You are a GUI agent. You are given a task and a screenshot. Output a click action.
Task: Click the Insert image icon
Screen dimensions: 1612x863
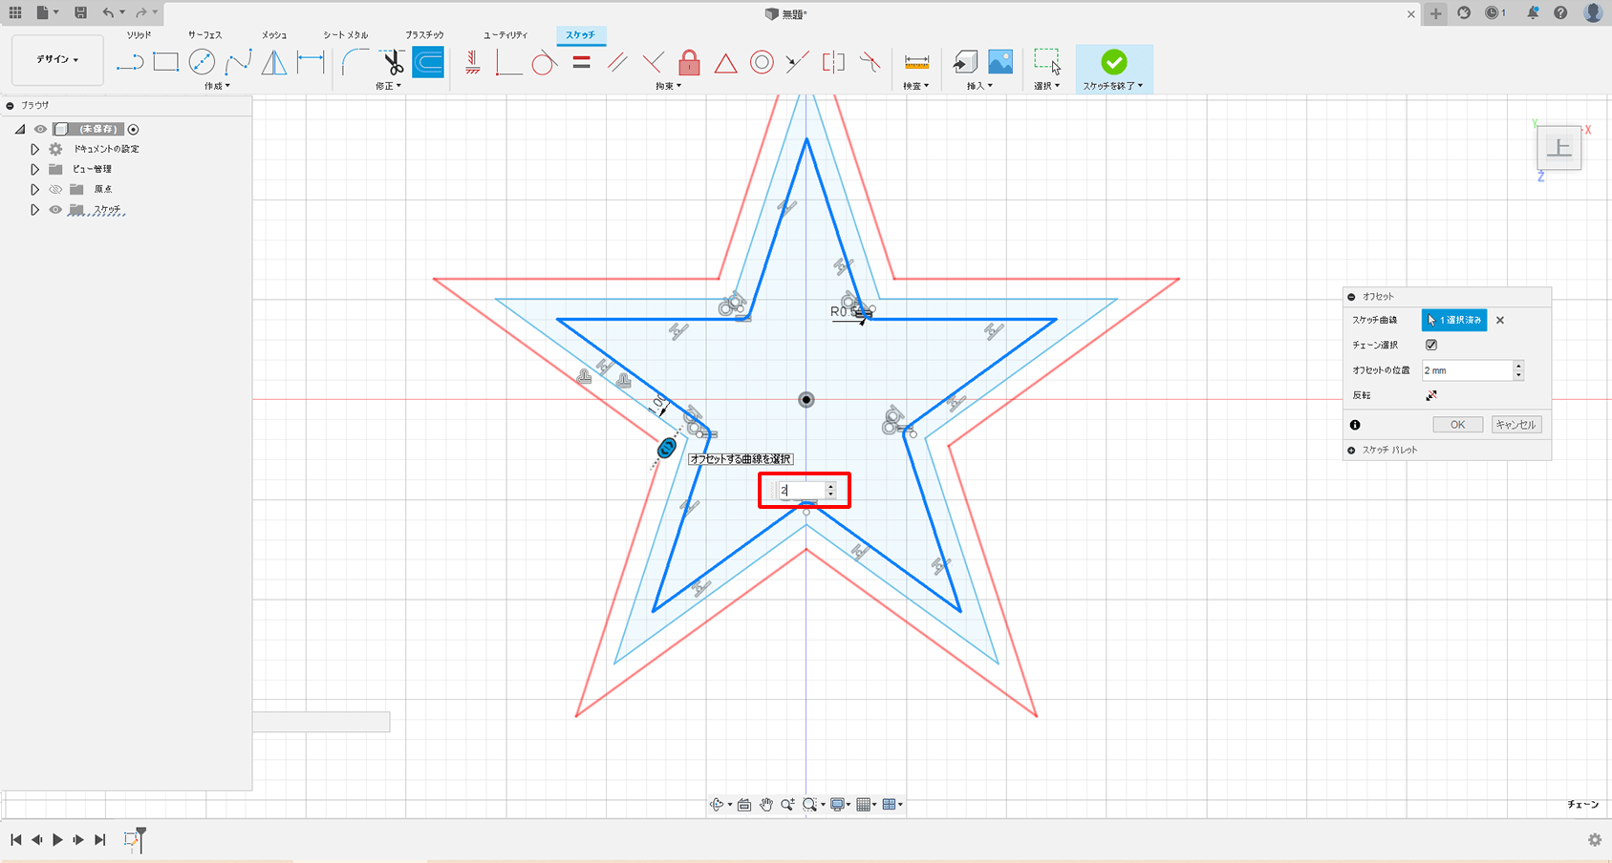[x=1000, y=63]
